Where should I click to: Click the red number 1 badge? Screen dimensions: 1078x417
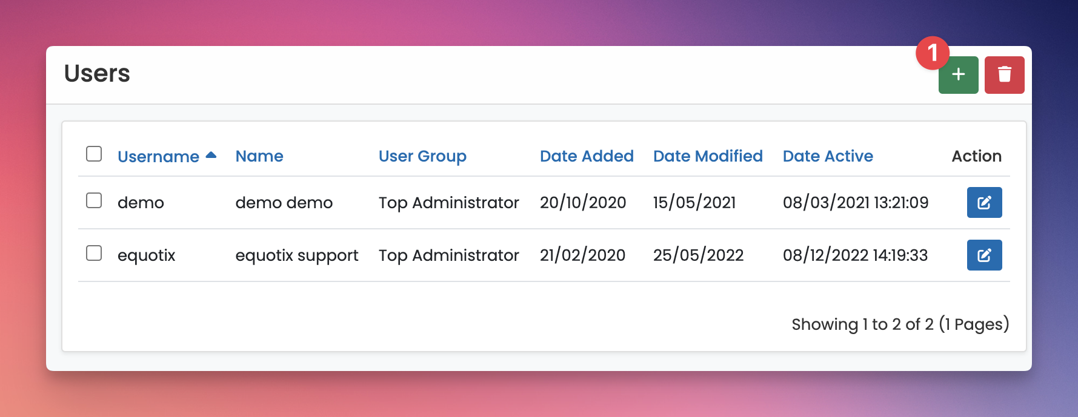[932, 53]
